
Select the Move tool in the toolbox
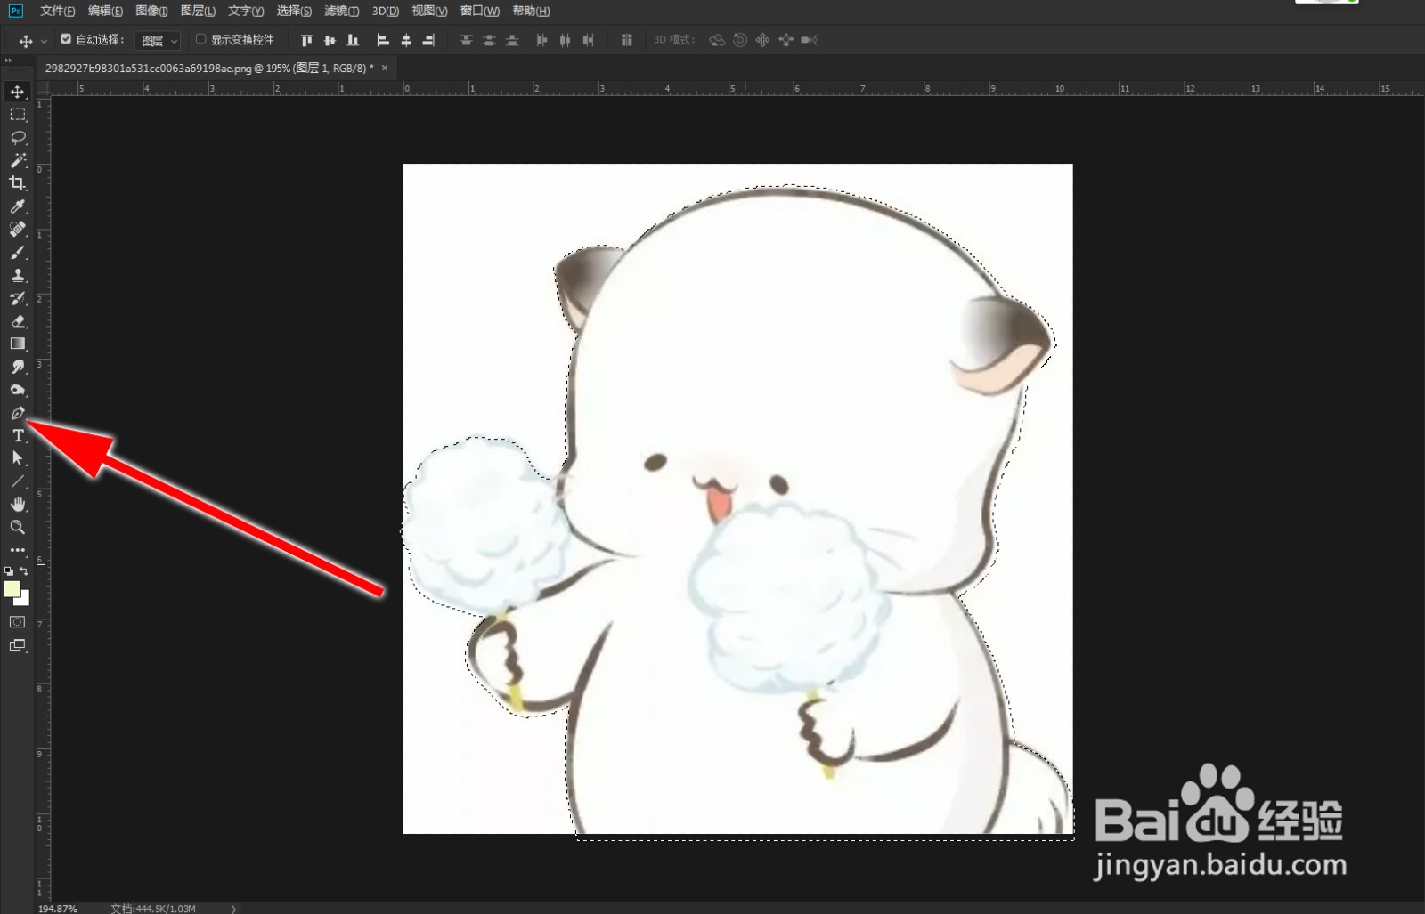(x=18, y=92)
